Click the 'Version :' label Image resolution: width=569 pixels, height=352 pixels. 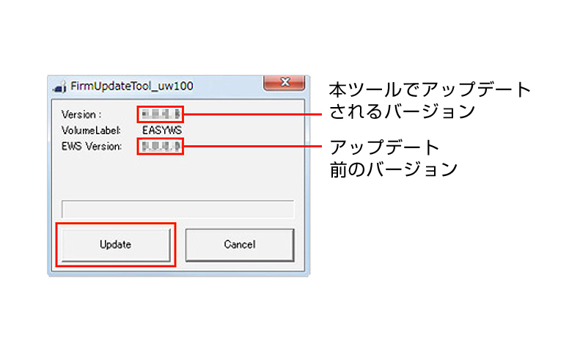coord(81,114)
